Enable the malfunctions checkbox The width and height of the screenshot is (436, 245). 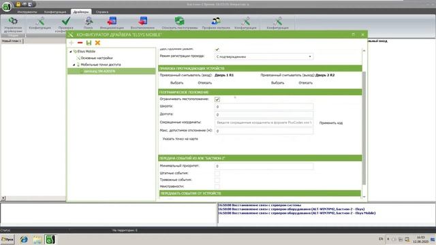click(217, 186)
